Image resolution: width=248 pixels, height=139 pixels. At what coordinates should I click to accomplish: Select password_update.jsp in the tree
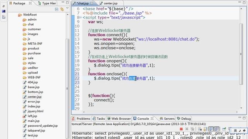click(x=40, y=126)
